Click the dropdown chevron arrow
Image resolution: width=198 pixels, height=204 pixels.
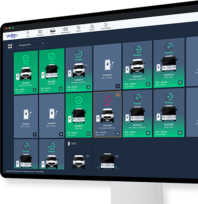click(43, 43)
